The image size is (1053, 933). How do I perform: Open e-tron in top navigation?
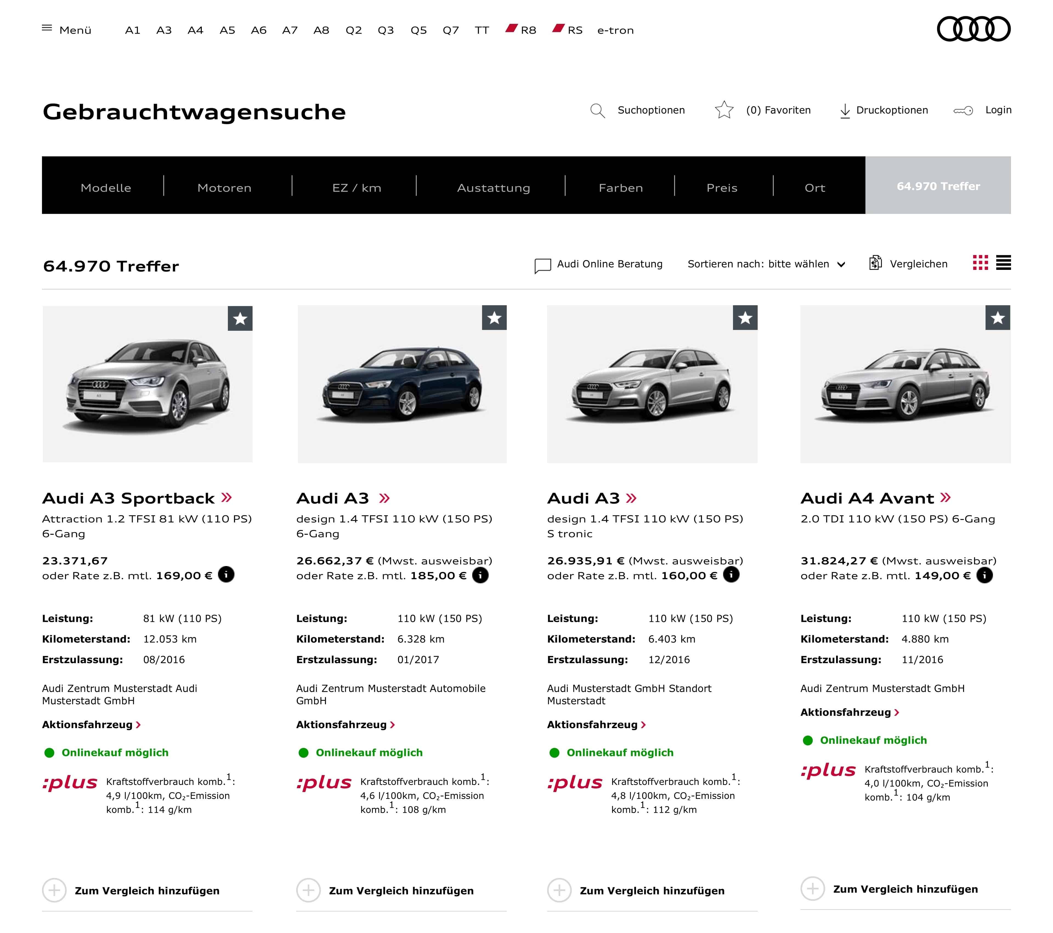pyautogui.click(x=615, y=30)
